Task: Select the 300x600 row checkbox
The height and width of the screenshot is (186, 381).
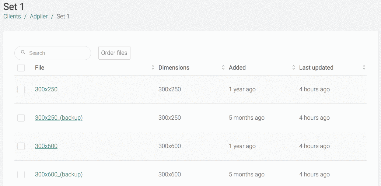Action: (x=21, y=146)
